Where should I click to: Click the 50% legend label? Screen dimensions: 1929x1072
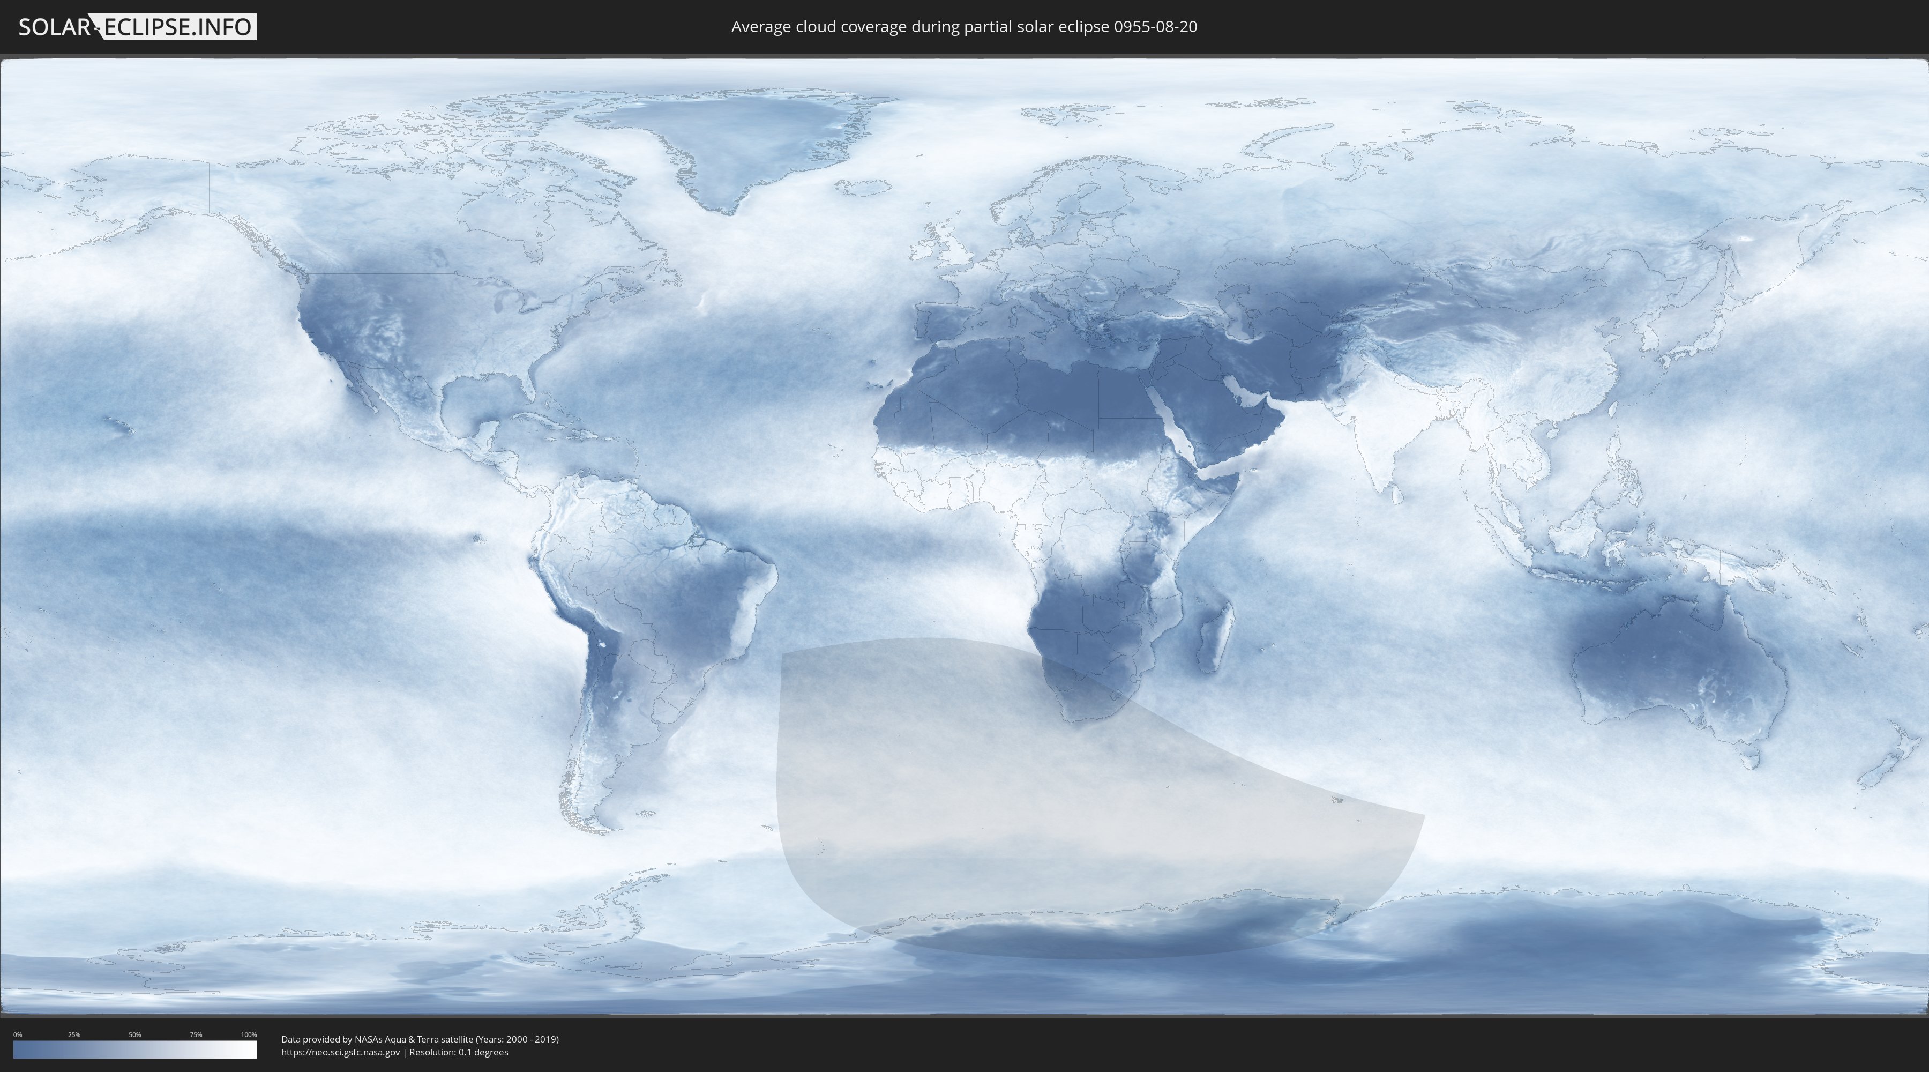click(x=135, y=1034)
